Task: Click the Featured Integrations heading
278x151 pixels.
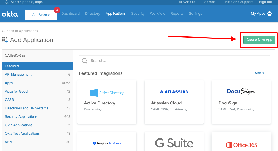Action: [x=101, y=73]
